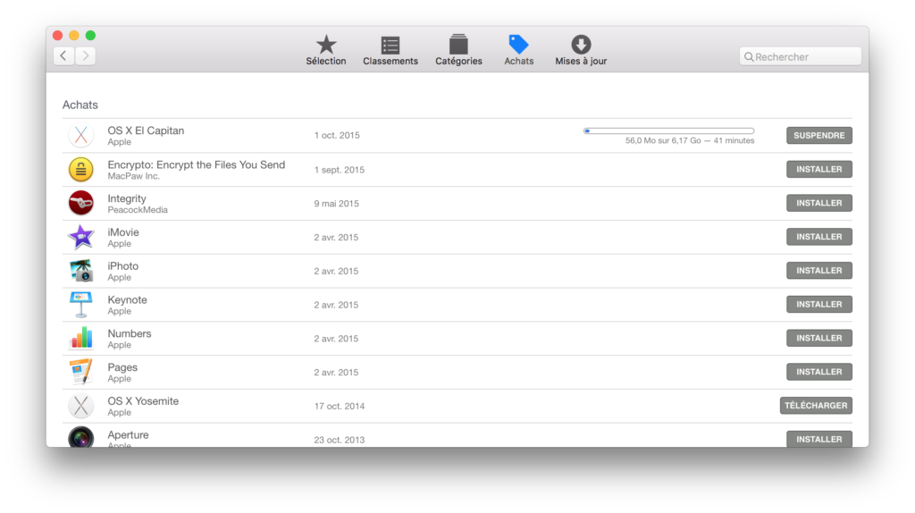This screenshot has width=915, height=513.
Task: Install Encrypto
Action: tap(818, 169)
